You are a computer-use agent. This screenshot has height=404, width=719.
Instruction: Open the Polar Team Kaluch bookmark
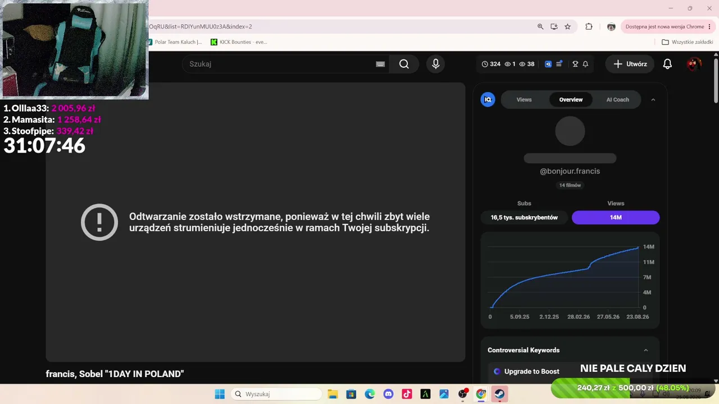click(174, 42)
